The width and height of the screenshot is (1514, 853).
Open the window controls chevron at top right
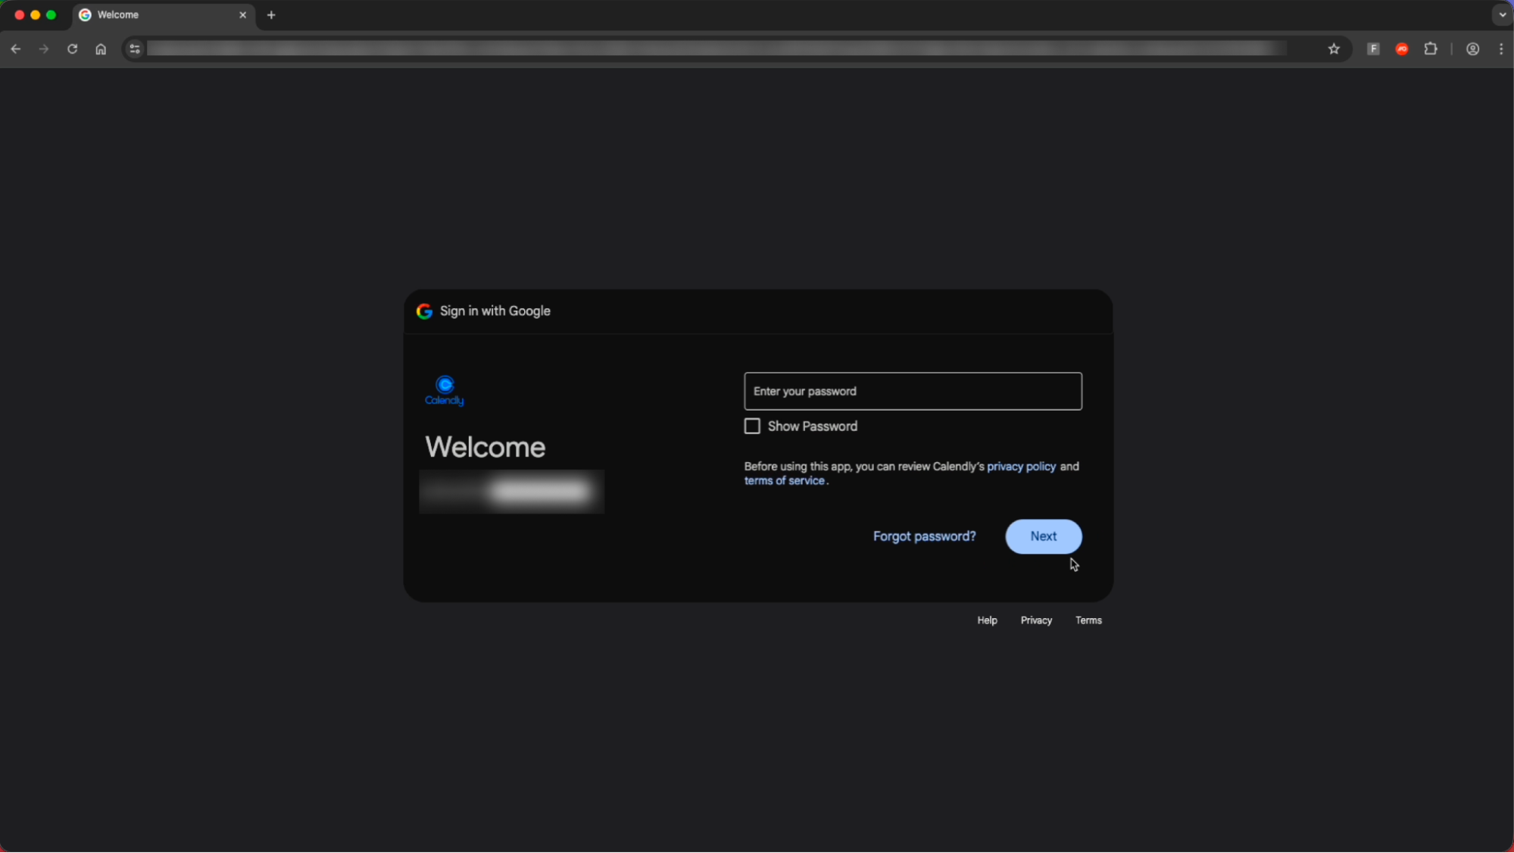[1502, 14]
